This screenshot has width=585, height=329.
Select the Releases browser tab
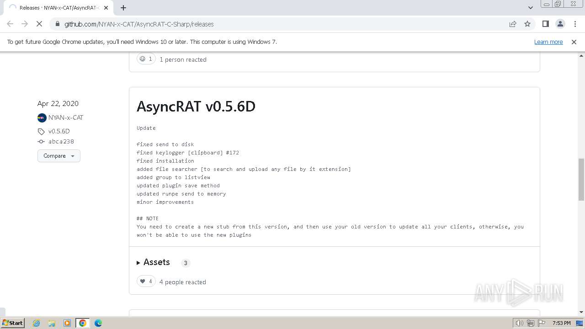click(x=58, y=8)
